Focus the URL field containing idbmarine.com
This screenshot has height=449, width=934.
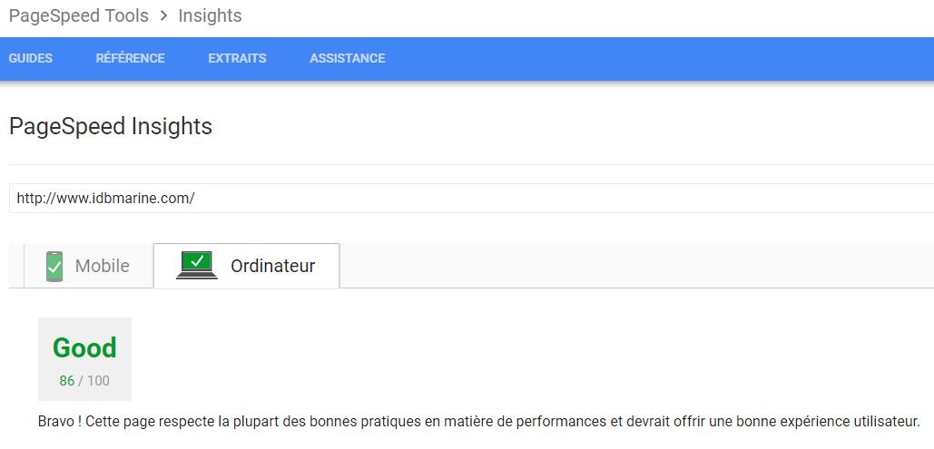[454, 198]
